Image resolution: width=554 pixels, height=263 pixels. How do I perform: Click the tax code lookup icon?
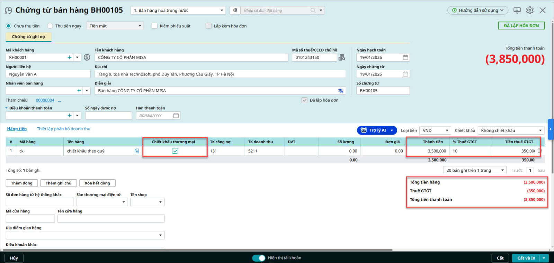(x=342, y=57)
